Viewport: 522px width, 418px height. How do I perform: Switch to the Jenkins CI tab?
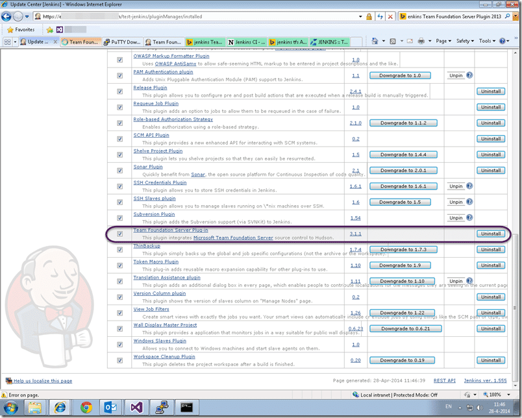tap(247, 42)
